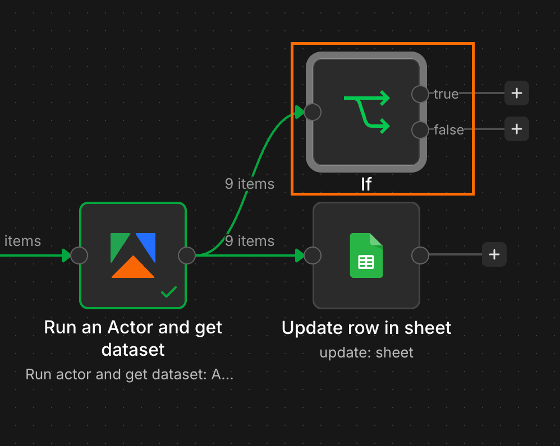Screen dimensions: 560x446
Task: Click the success checkmark on Apify node
Action: [x=169, y=291]
